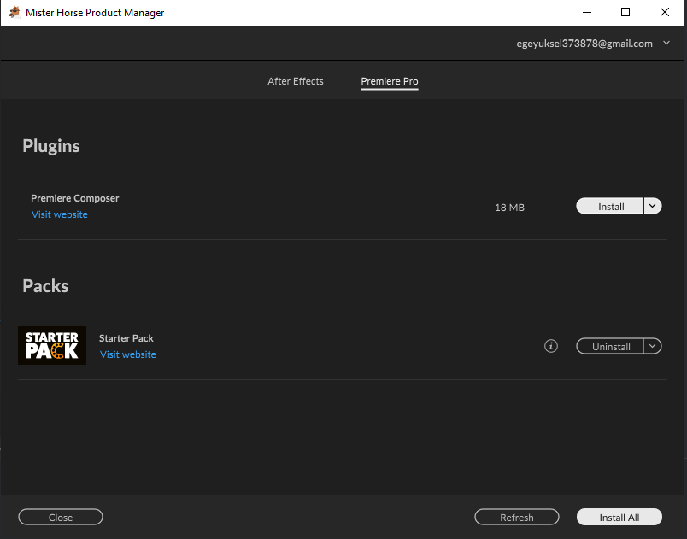Visit the Starter Pack website

(127, 354)
